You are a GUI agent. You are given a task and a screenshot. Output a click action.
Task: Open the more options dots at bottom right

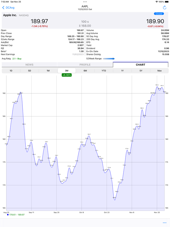click(x=164, y=223)
